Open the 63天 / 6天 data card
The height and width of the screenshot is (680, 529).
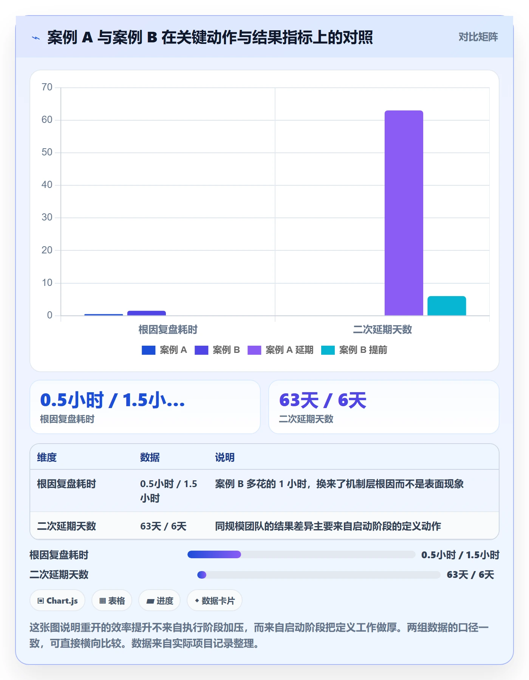pyautogui.click(x=384, y=407)
